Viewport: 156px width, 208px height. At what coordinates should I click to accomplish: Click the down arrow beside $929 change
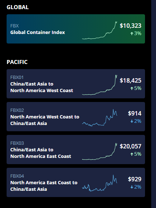pyautogui.click(x=132, y=187)
